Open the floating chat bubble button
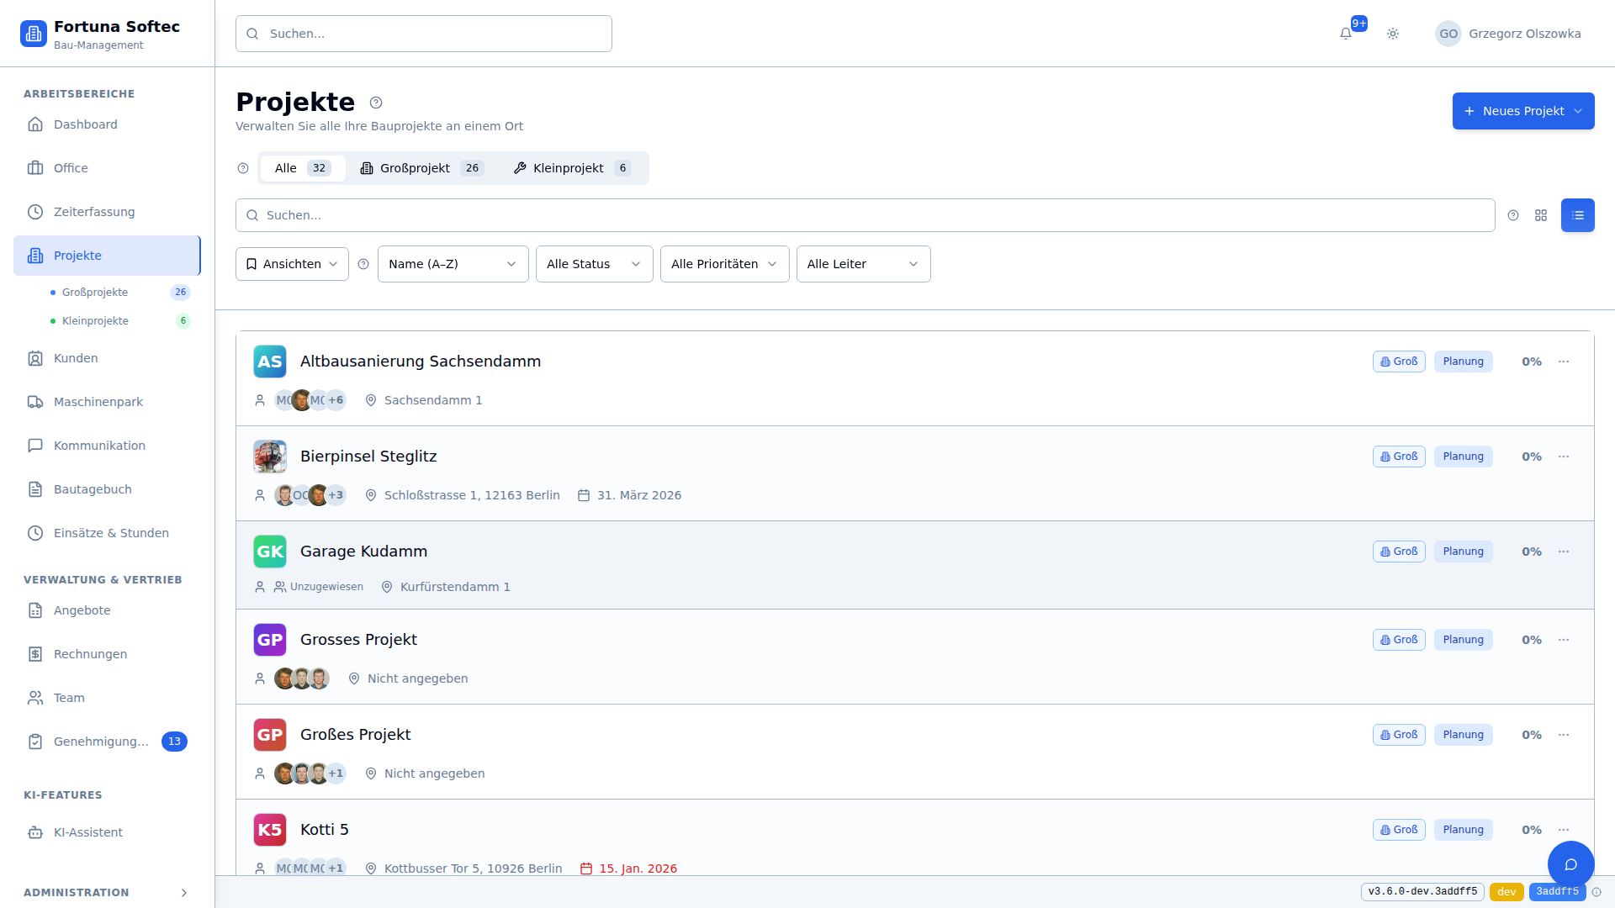 click(1570, 864)
